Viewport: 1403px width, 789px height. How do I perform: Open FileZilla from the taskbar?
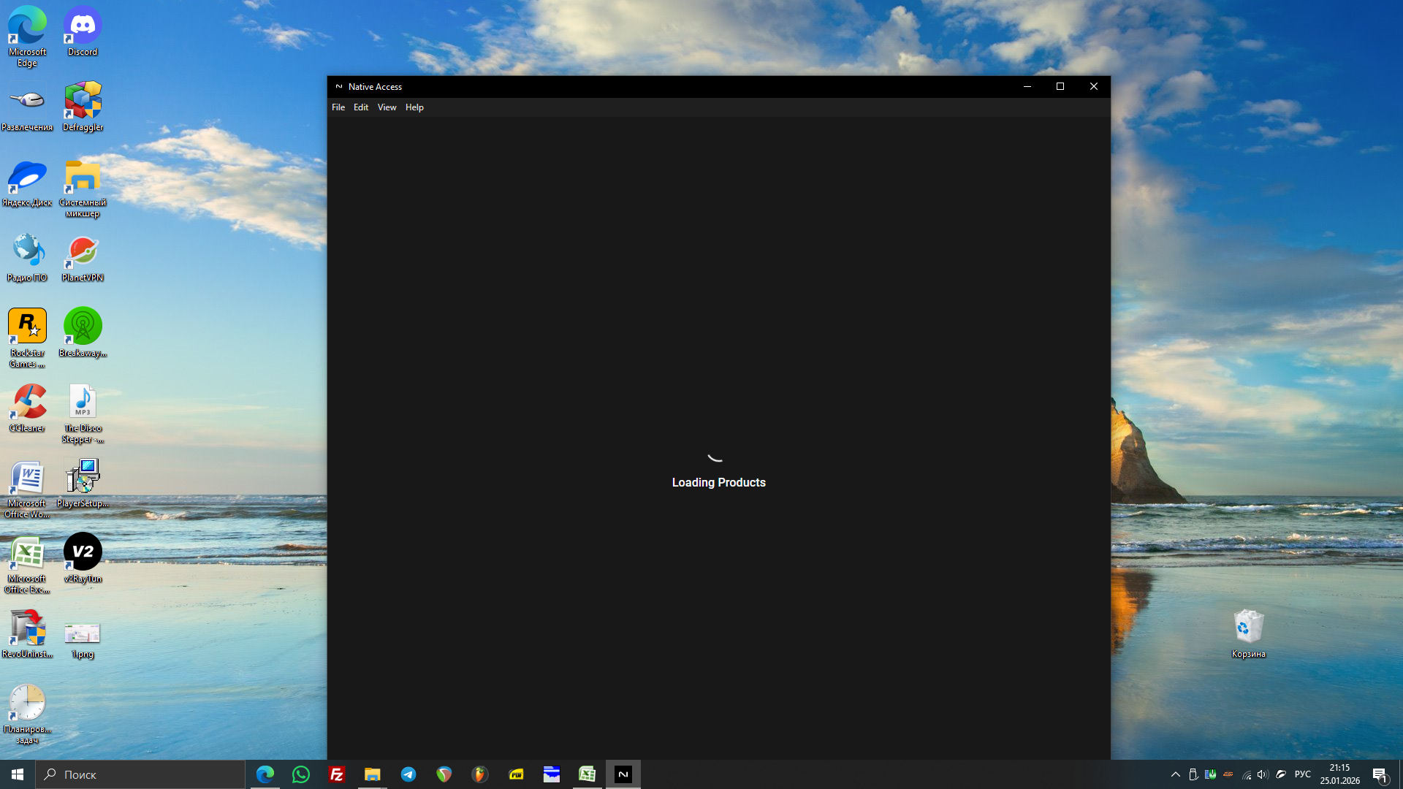[337, 774]
